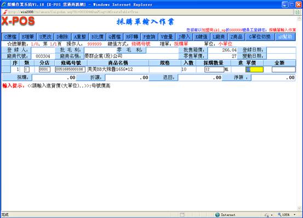Click the 幫助 help button
The height and width of the screenshot is (218, 303).
point(285,37)
